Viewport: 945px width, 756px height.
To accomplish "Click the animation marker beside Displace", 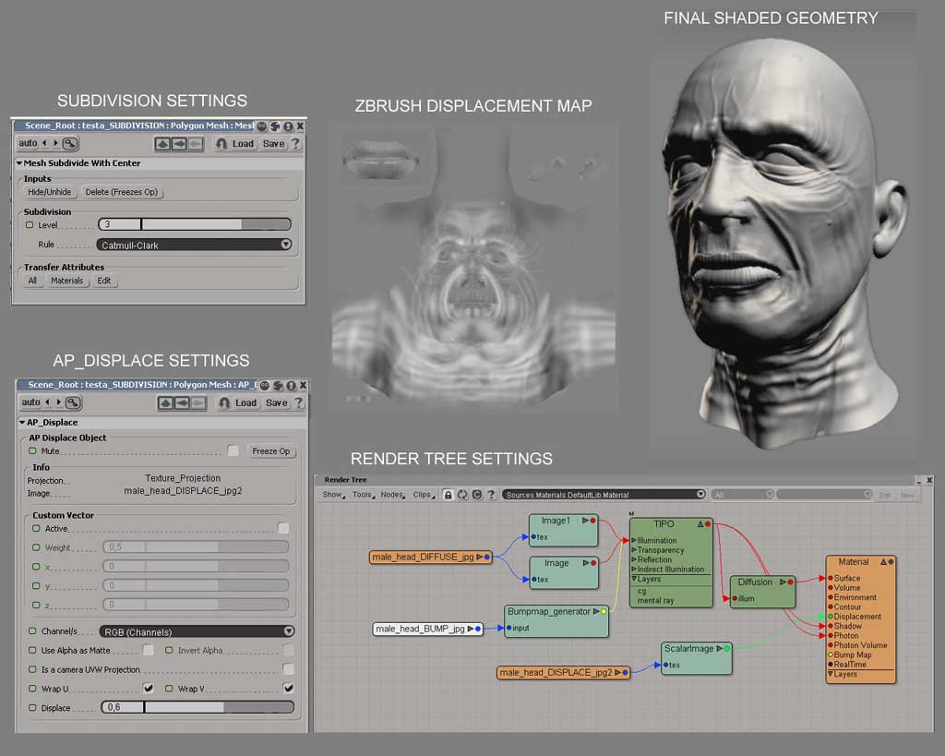I will tap(32, 707).
